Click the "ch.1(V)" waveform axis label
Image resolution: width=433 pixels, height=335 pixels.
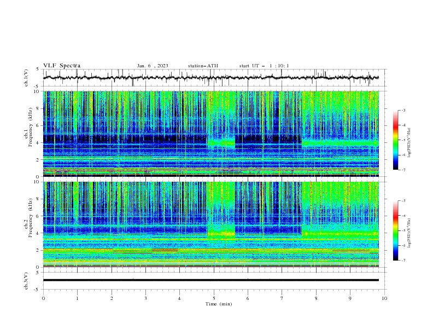pos(26,78)
